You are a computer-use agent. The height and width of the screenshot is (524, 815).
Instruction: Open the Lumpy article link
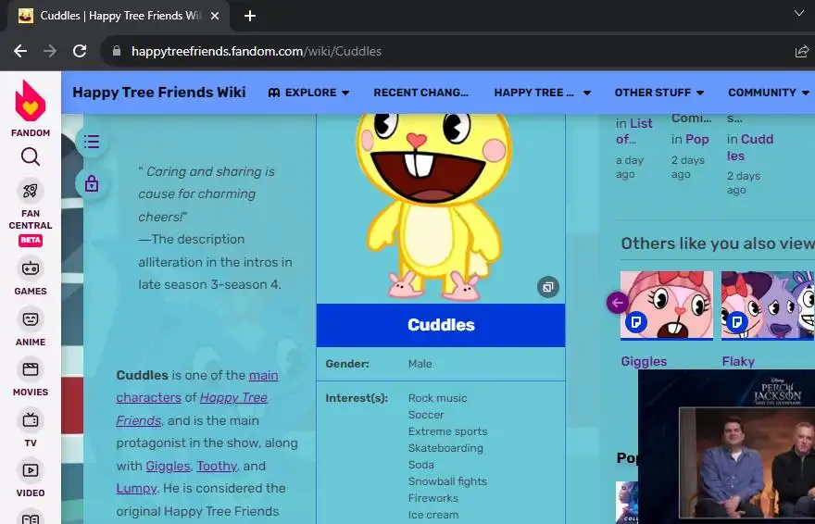136,489
